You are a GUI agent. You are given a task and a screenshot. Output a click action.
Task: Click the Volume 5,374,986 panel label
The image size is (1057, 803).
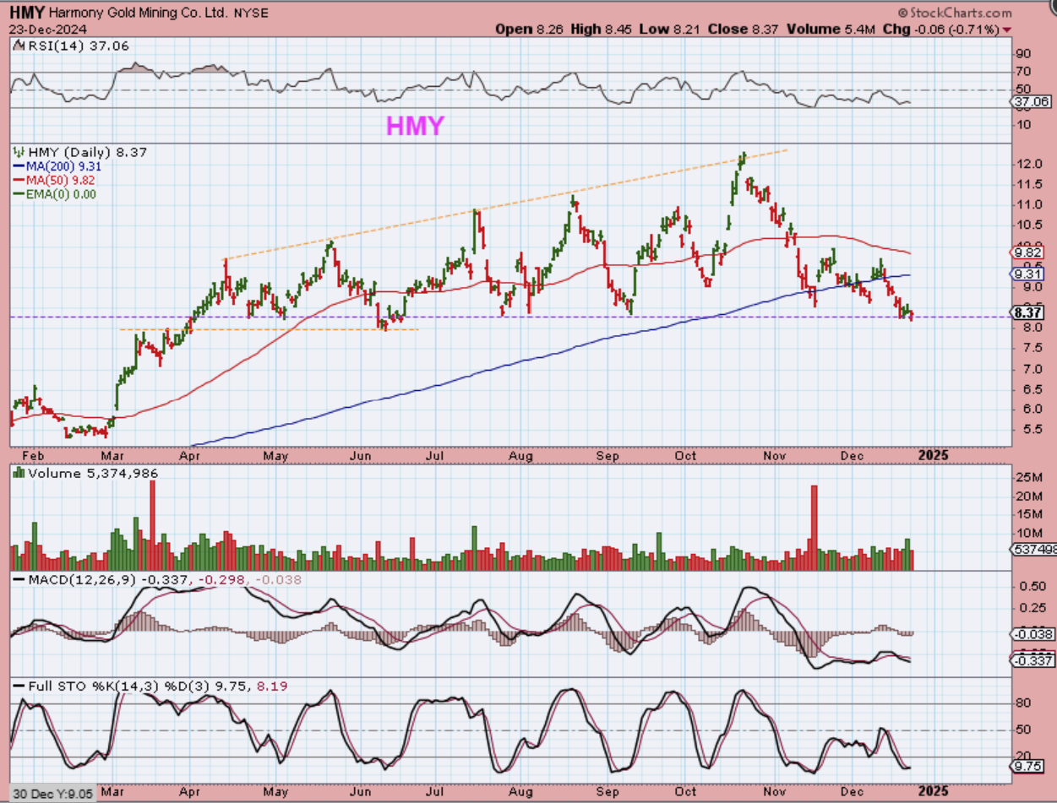click(86, 474)
